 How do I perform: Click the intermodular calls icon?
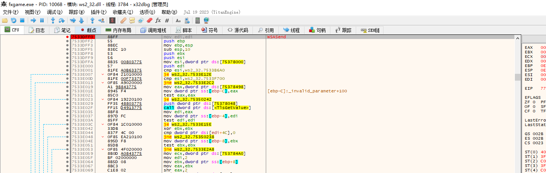187,20
